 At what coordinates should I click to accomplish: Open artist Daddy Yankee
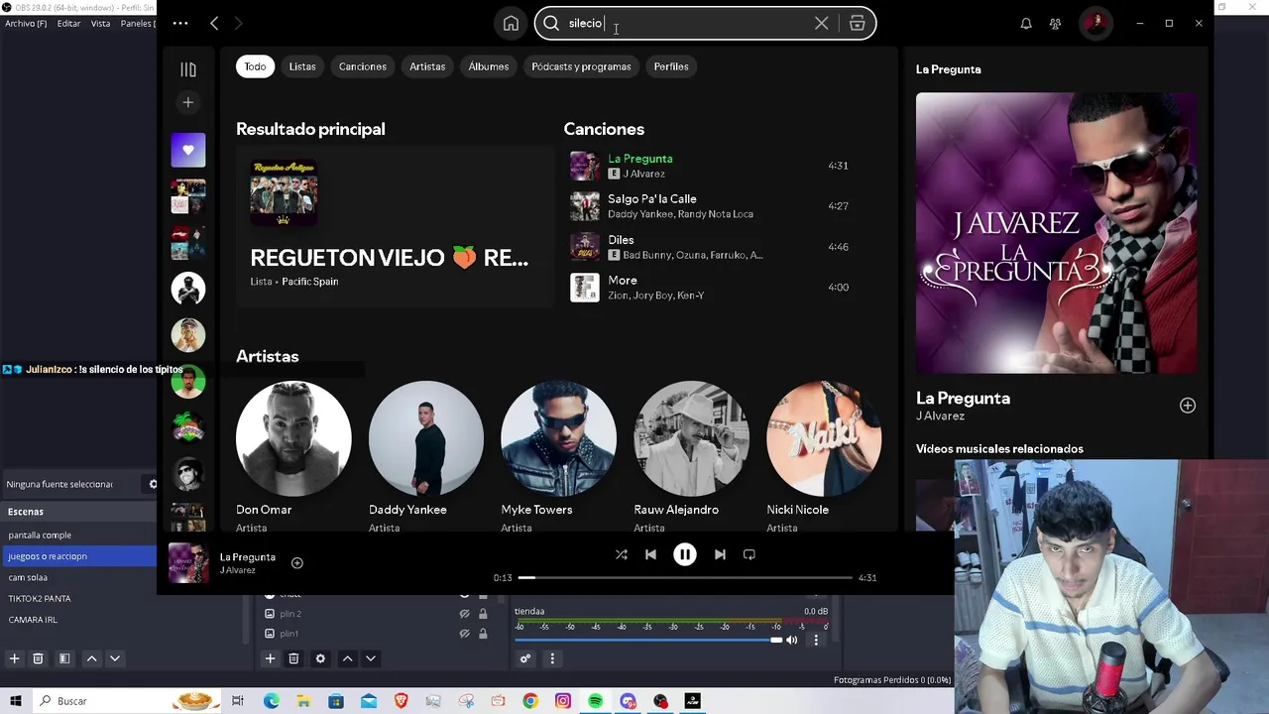tap(426, 438)
